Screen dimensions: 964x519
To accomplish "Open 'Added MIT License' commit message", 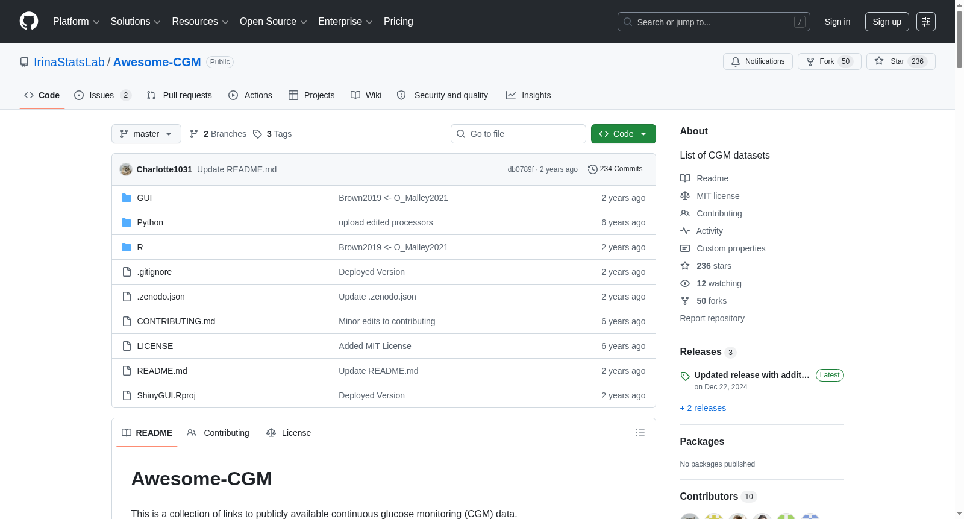I will [x=375, y=346].
